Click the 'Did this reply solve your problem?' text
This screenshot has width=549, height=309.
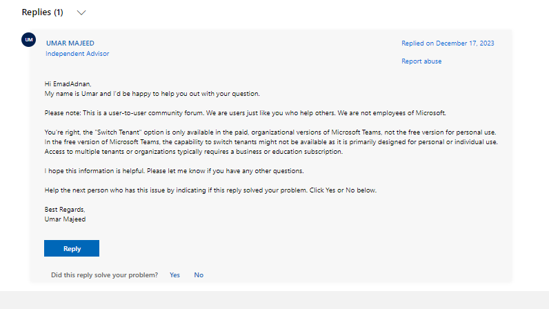click(104, 275)
